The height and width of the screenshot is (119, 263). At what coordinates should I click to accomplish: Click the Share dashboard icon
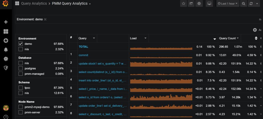(x=191, y=4)
